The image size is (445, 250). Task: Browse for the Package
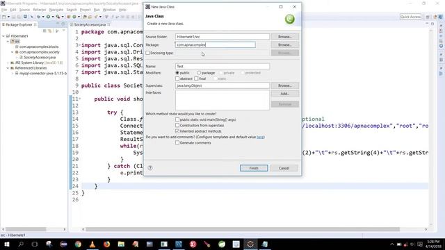(284, 44)
